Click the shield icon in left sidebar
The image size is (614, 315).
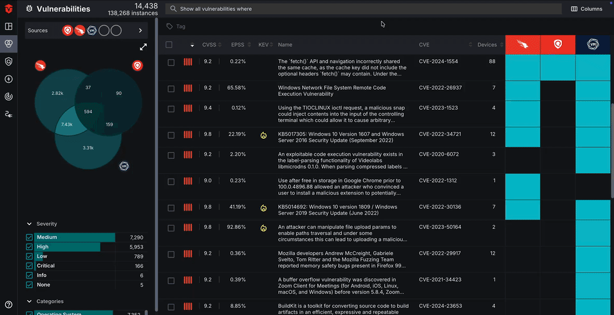coord(9,61)
